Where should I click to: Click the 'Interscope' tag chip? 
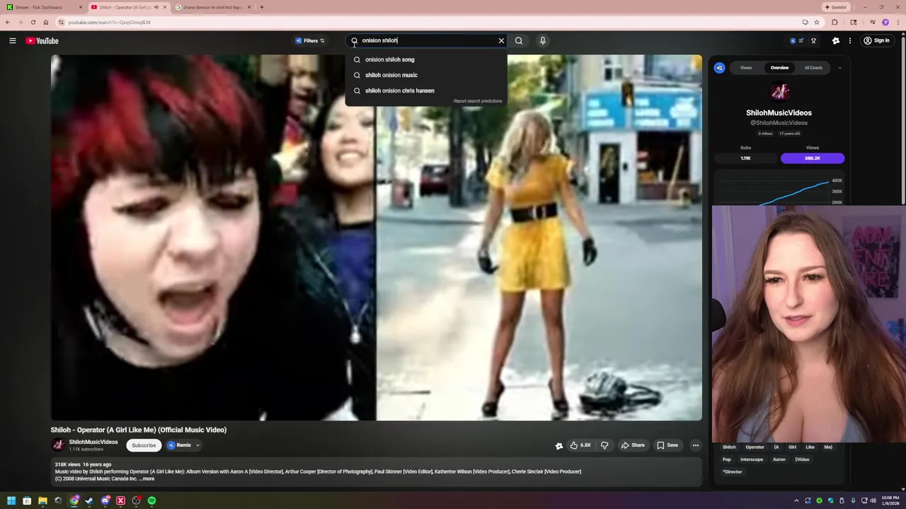(752, 460)
